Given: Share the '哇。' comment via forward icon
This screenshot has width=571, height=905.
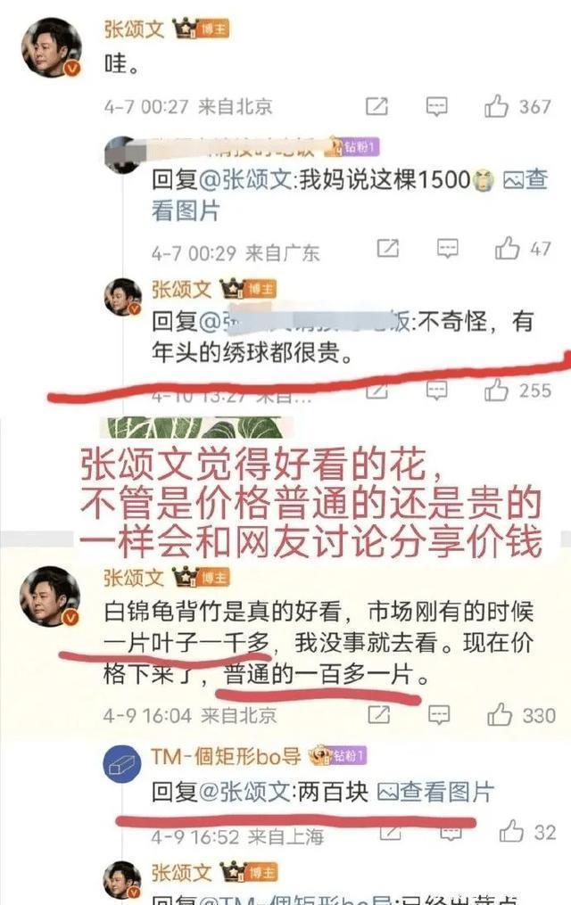Looking at the screenshot, I should pyautogui.click(x=377, y=106).
